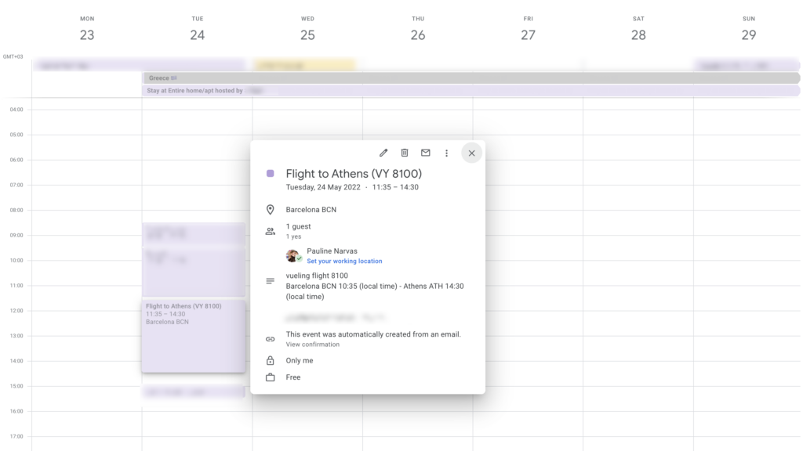
Task: Delete event using the trash icon
Action: coord(405,153)
